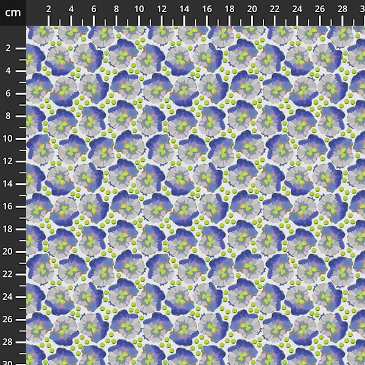Click the 28 label on horizontal ruler
This screenshot has width=365, height=365.
tap(342, 9)
